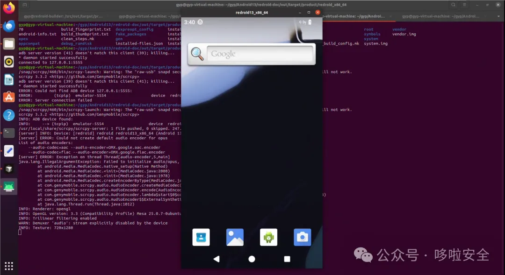Click the magnifier icon in Google widget
505x275 pixels.
pos(197,54)
